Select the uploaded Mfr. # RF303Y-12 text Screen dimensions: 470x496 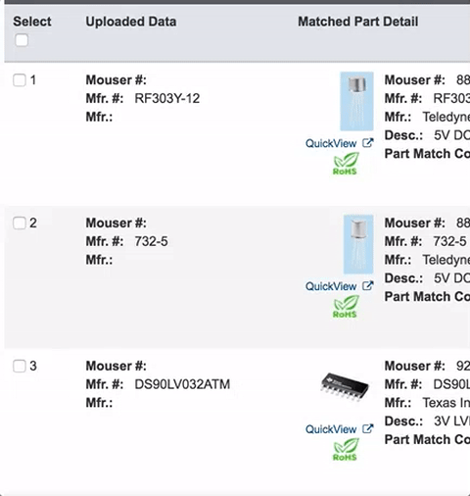click(x=167, y=98)
